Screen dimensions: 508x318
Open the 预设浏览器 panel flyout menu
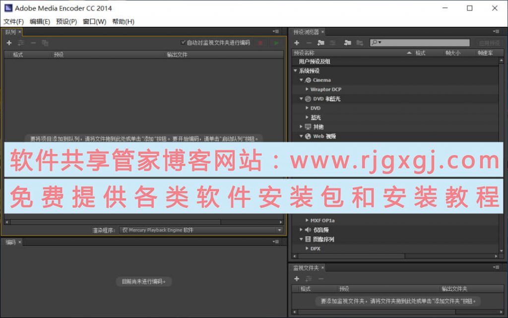click(496, 31)
